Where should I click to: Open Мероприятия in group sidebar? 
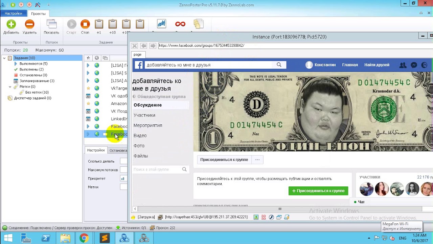[148, 125]
